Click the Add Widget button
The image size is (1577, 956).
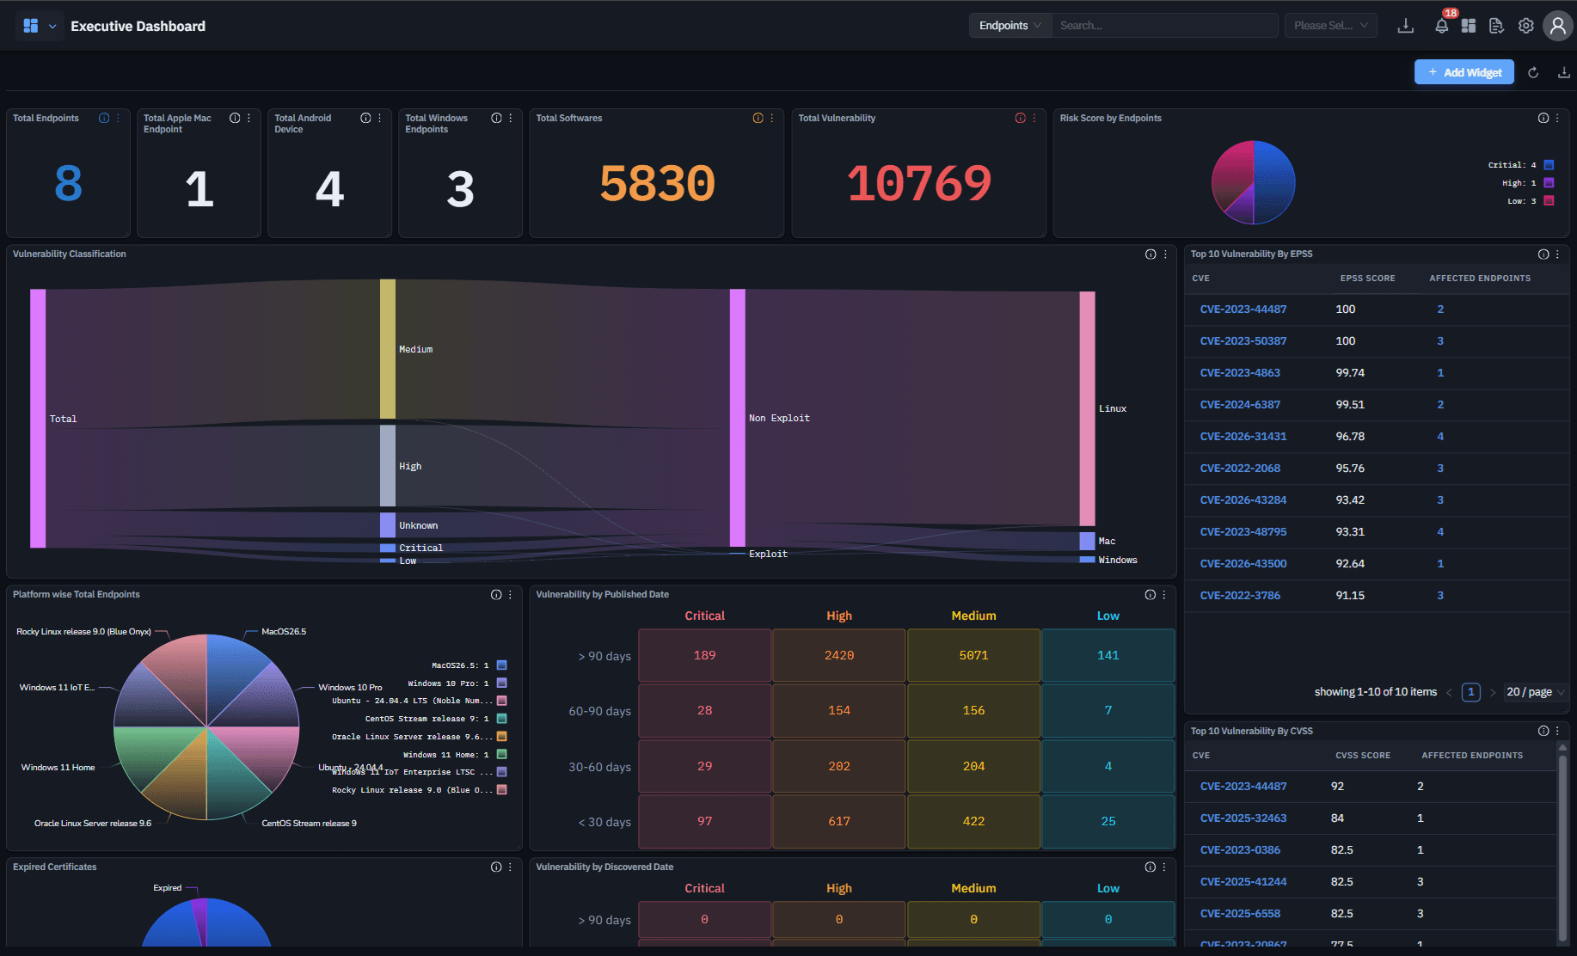(x=1463, y=72)
